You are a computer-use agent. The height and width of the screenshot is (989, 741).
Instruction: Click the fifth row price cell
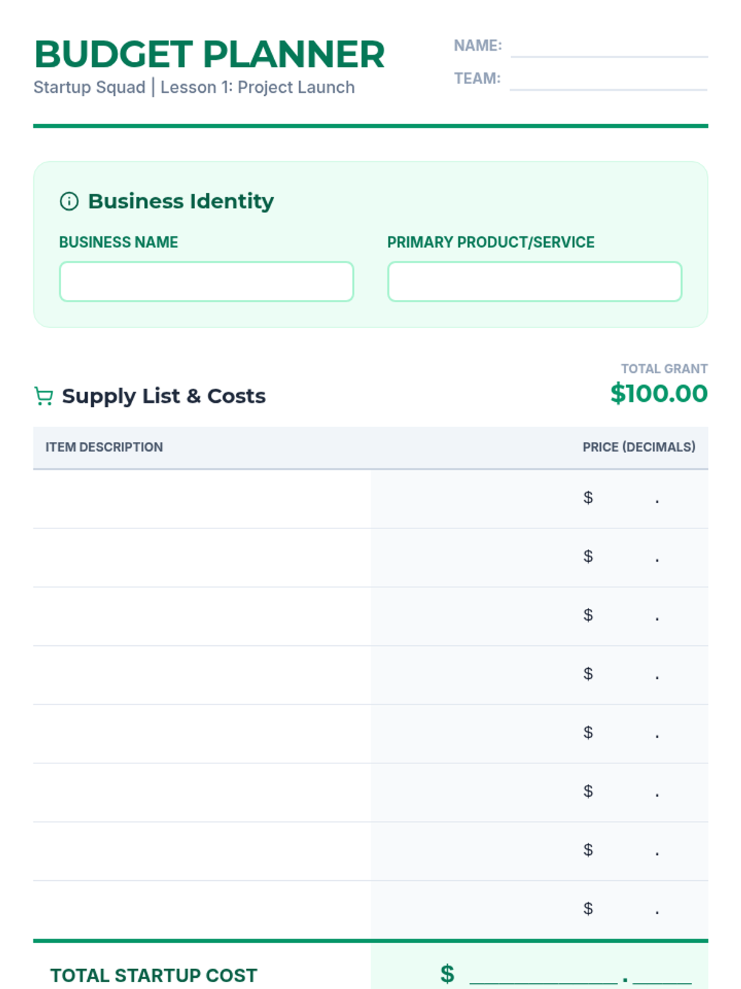point(624,734)
